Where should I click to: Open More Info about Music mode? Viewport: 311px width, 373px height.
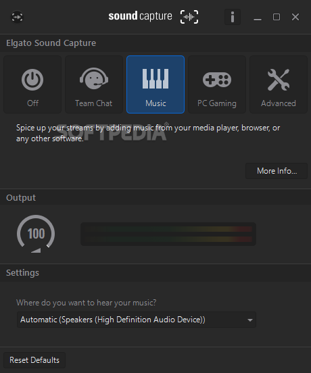tap(277, 171)
